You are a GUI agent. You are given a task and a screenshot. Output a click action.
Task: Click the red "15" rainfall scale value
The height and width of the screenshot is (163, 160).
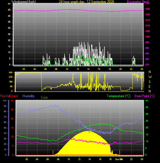click(x=12, y=128)
